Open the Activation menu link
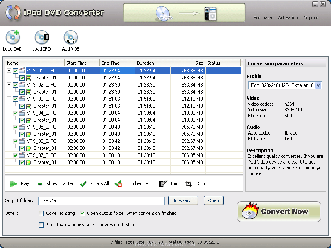Image resolution: width=331 pixels, height=248 pixels. click(288, 17)
